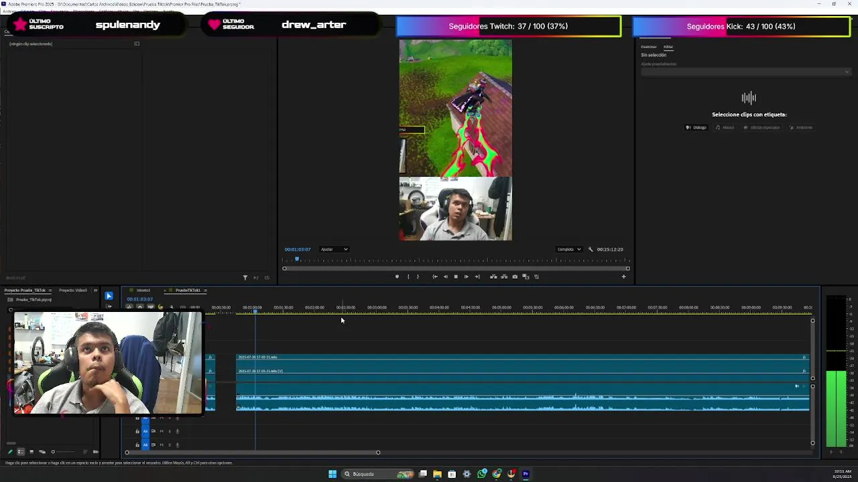The image size is (858, 482).
Task: Select the video clip 2025-07-26 on timeline
Action: tap(523, 368)
